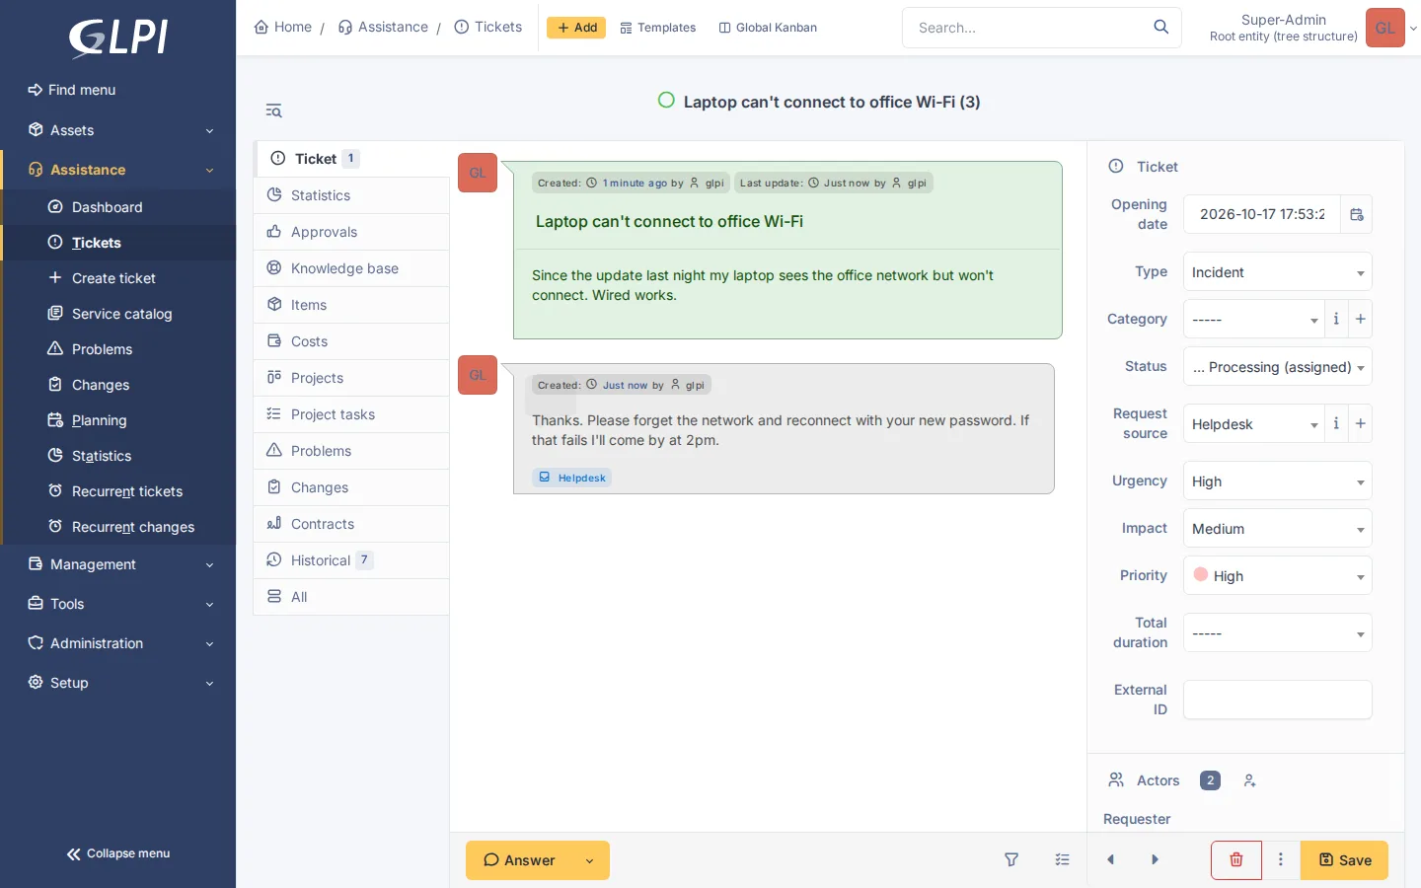
Task: Expand the Answer button dropdown arrow
Action: click(x=589, y=860)
